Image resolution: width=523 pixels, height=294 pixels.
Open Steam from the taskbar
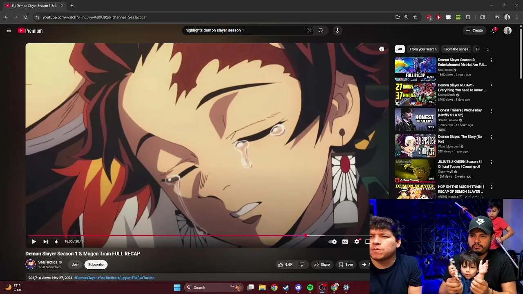pyautogui.click(x=286, y=287)
